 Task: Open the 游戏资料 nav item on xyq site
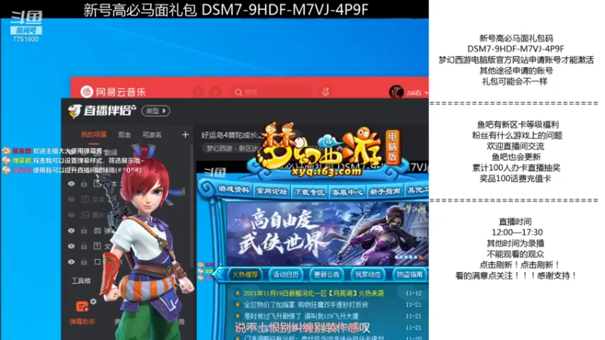click(234, 190)
